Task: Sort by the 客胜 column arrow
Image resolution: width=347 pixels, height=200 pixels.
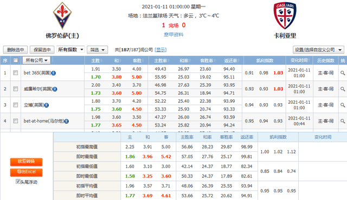Action: pyautogui.click(x=143, y=61)
